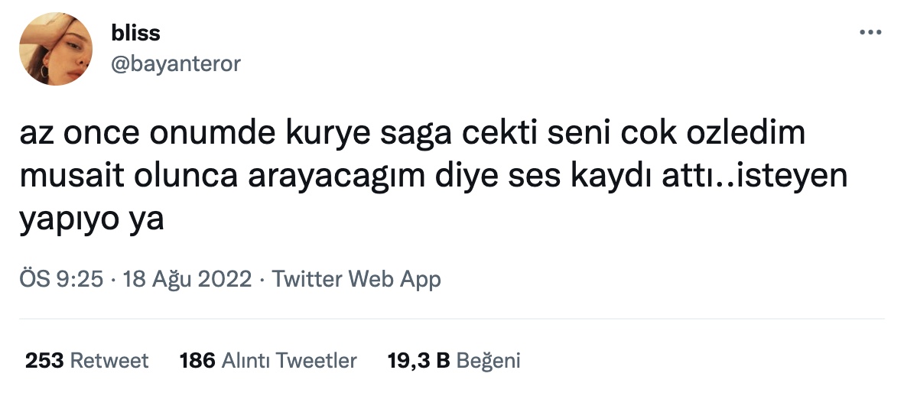Select the 18 Ağu 2022 date
Screen dimensions: 904x396
(187, 279)
